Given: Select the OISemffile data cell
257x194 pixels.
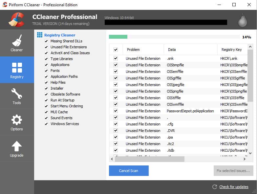Looking at the screenshot, I should click(x=175, y=72).
